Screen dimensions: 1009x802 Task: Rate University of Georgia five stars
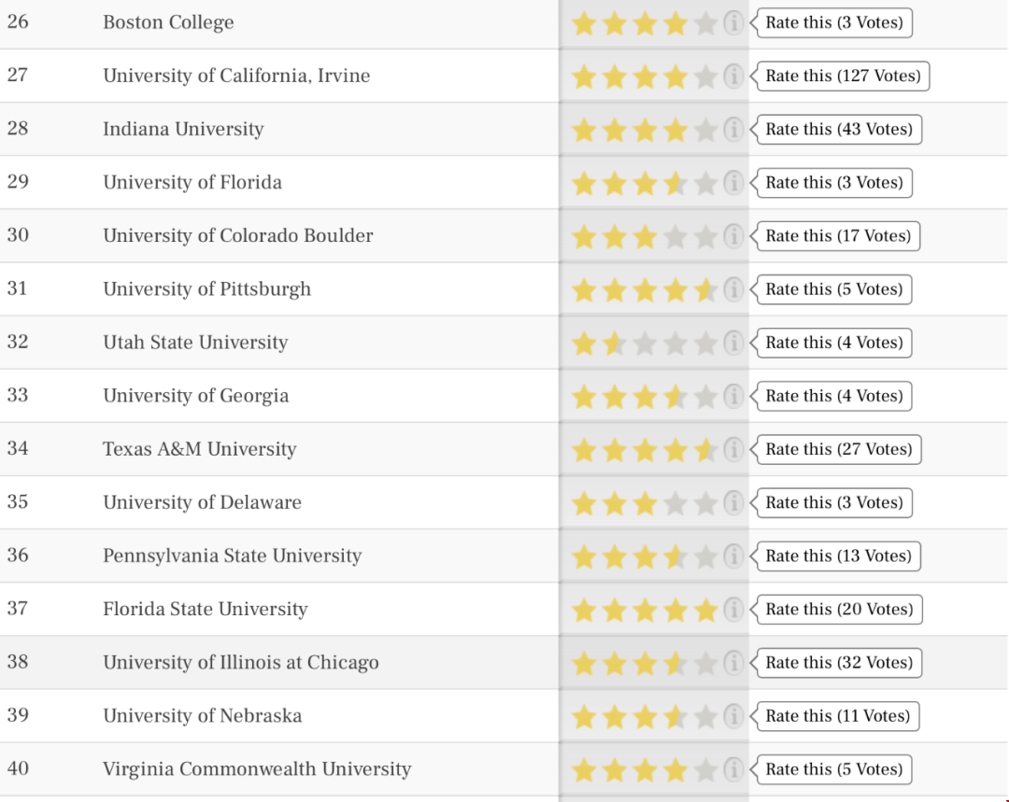706,397
